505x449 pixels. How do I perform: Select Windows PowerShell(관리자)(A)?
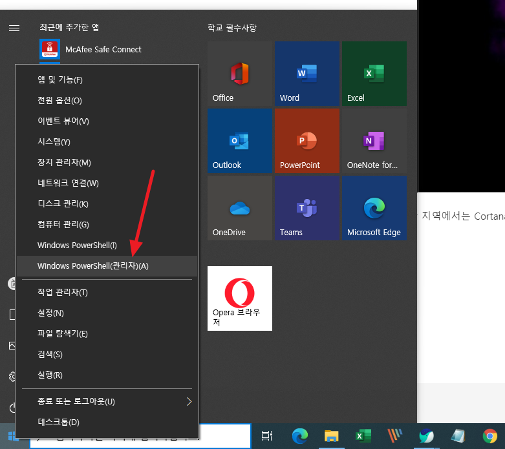click(107, 266)
